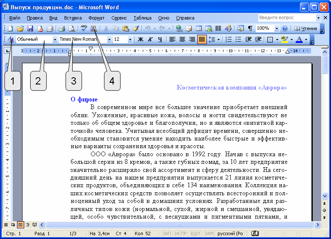The height and width of the screenshot is (239, 331).
Task: Toggle show paragraph marks (¶)
Action: click(250, 28)
